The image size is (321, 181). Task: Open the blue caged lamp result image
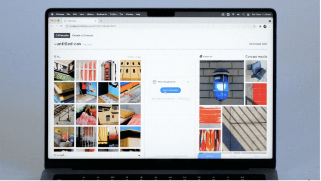(x=222, y=82)
